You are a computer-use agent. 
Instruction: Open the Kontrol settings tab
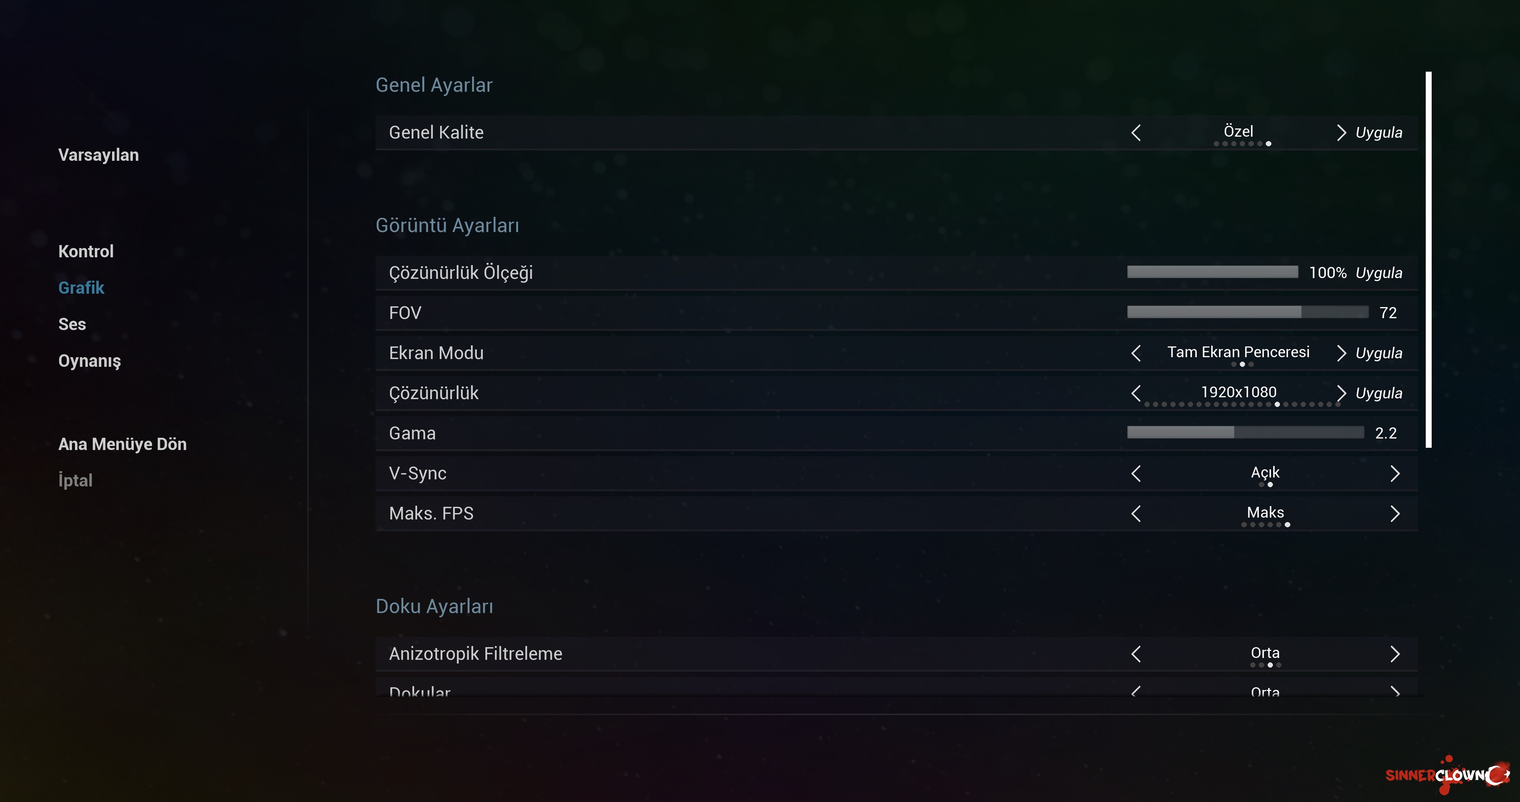coord(86,252)
